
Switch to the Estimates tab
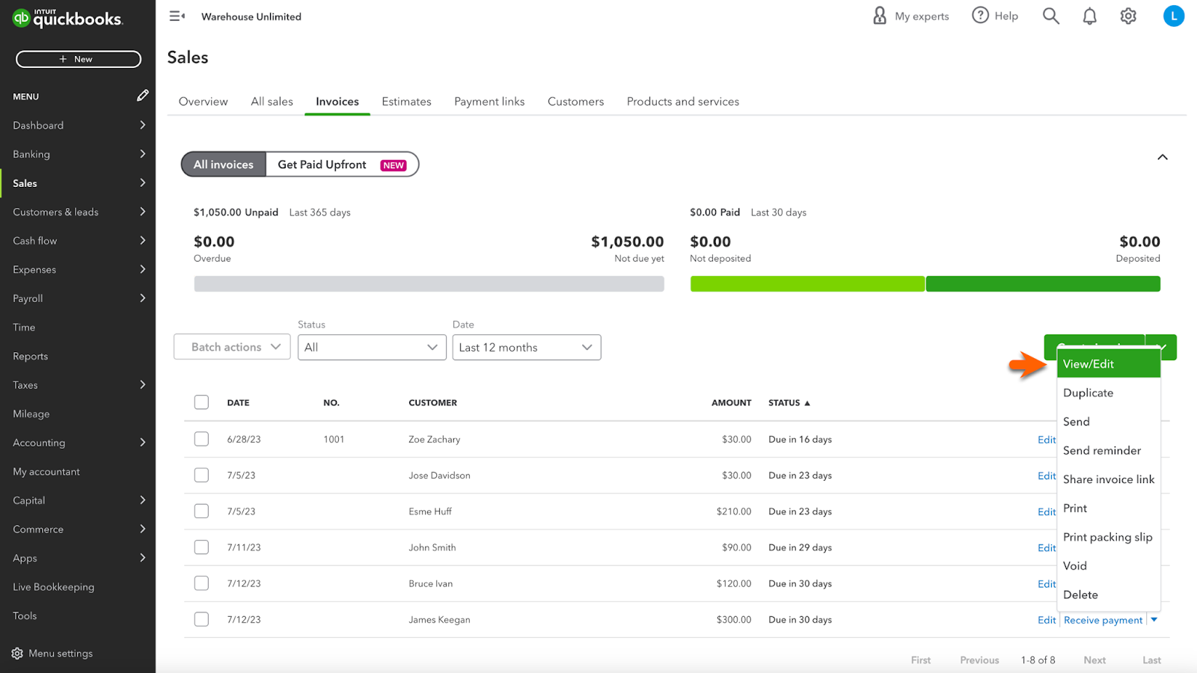coord(406,102)
